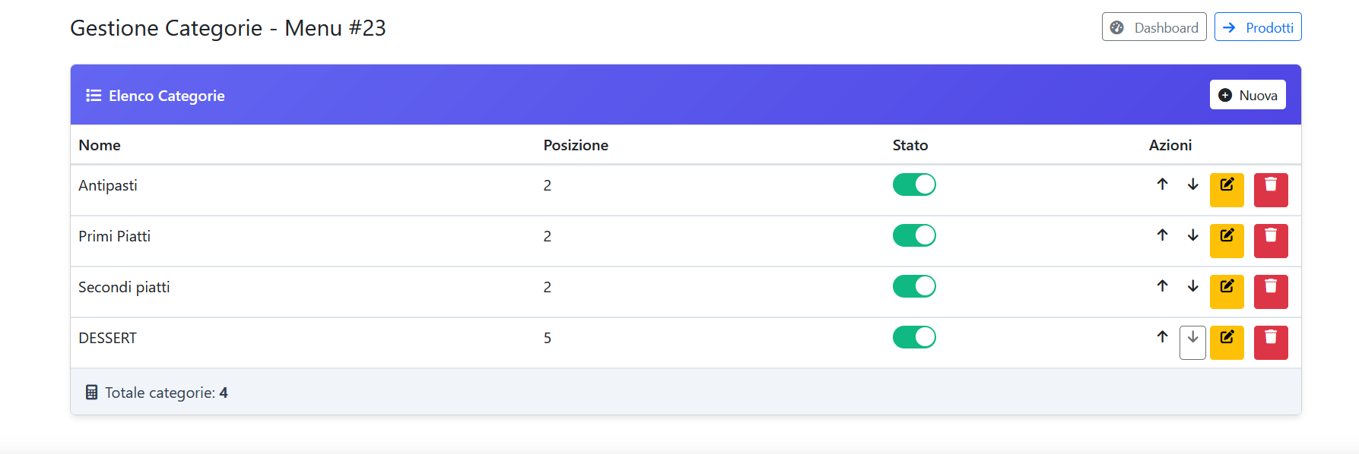The width and height of the screenshot is (1359, 454).
Task: Move DESSERT up with the arrow
Action: pyautogui.click(x=1162, y=337)
